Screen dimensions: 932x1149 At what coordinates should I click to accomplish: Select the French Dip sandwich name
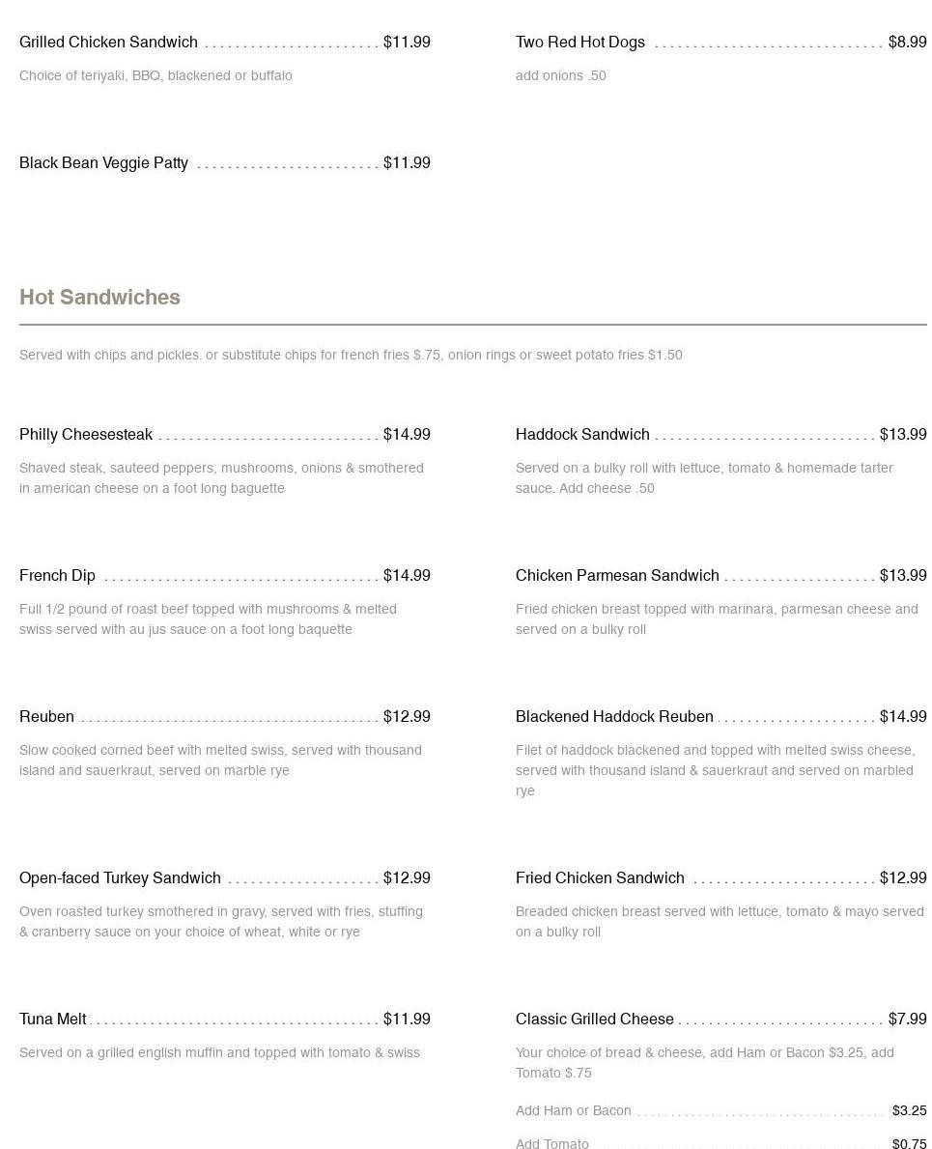click(x=57, y=576)
